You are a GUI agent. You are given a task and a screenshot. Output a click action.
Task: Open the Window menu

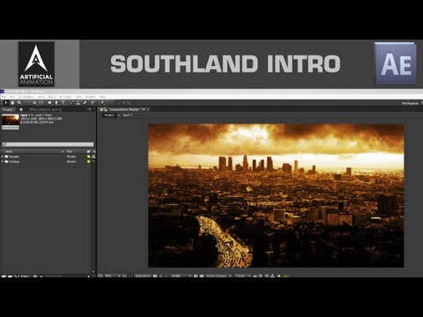[x=91, y=97]
